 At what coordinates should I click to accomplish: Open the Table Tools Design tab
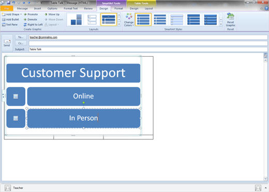(134, 8)
